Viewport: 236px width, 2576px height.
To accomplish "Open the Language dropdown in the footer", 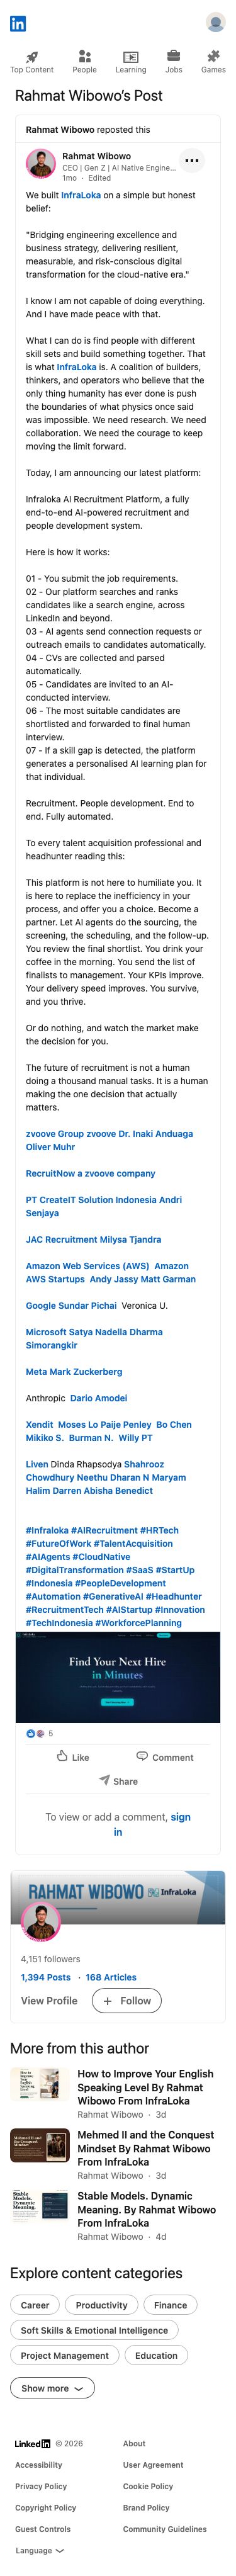I will (40, 2550).
